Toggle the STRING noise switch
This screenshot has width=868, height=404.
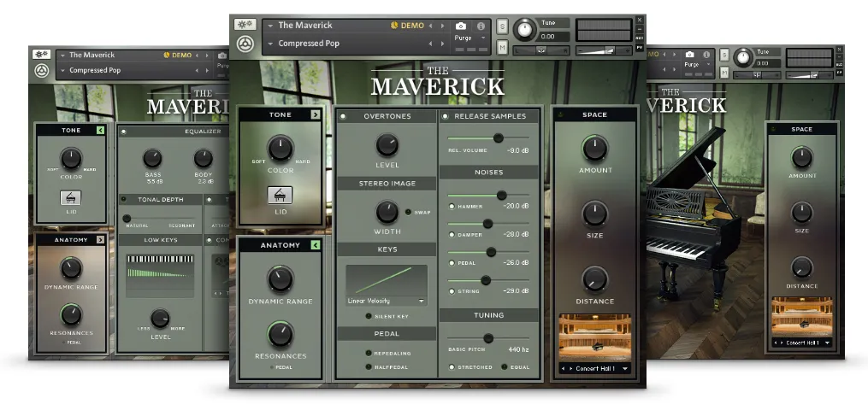pos(452,291)
